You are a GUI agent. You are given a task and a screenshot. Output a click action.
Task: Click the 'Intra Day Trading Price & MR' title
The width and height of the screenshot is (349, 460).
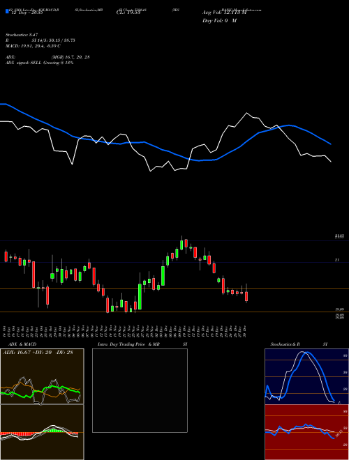click(x=128, y=344)
